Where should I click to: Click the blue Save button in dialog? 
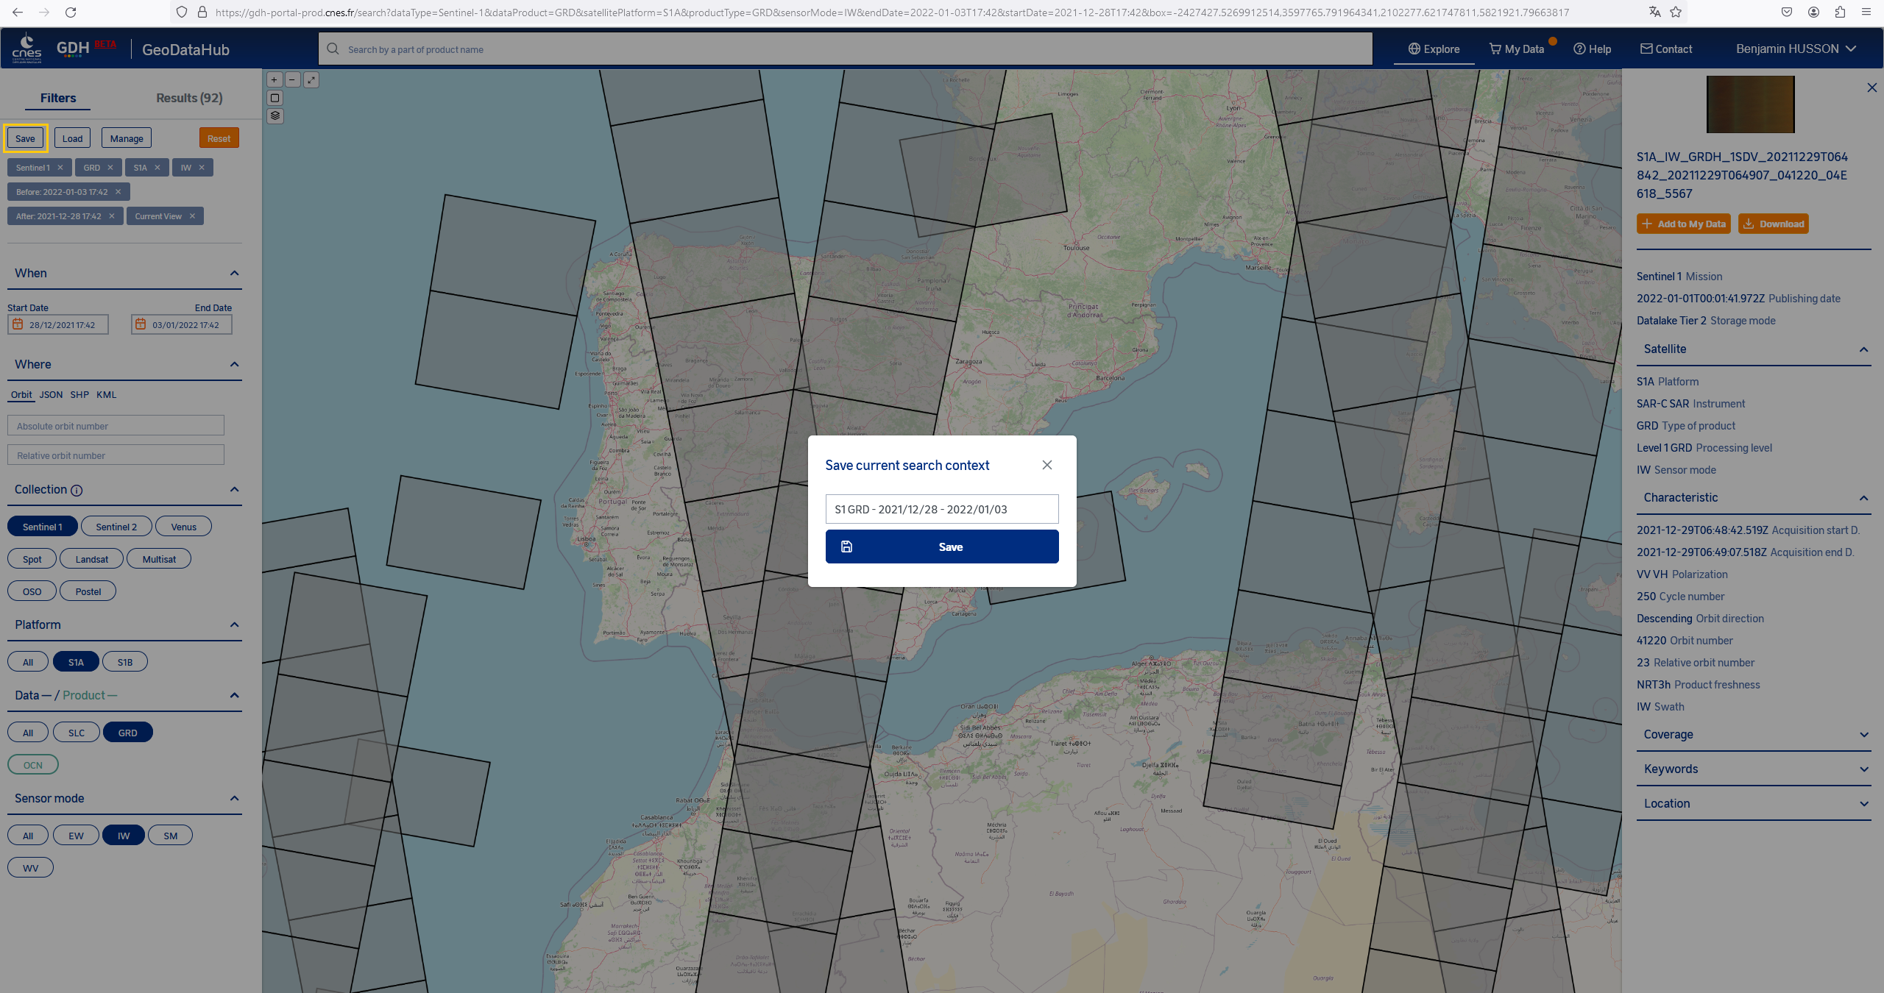click(x=942, y=547)
